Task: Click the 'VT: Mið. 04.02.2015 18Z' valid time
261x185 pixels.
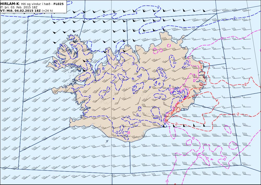Action: click(x=20, y=11)
